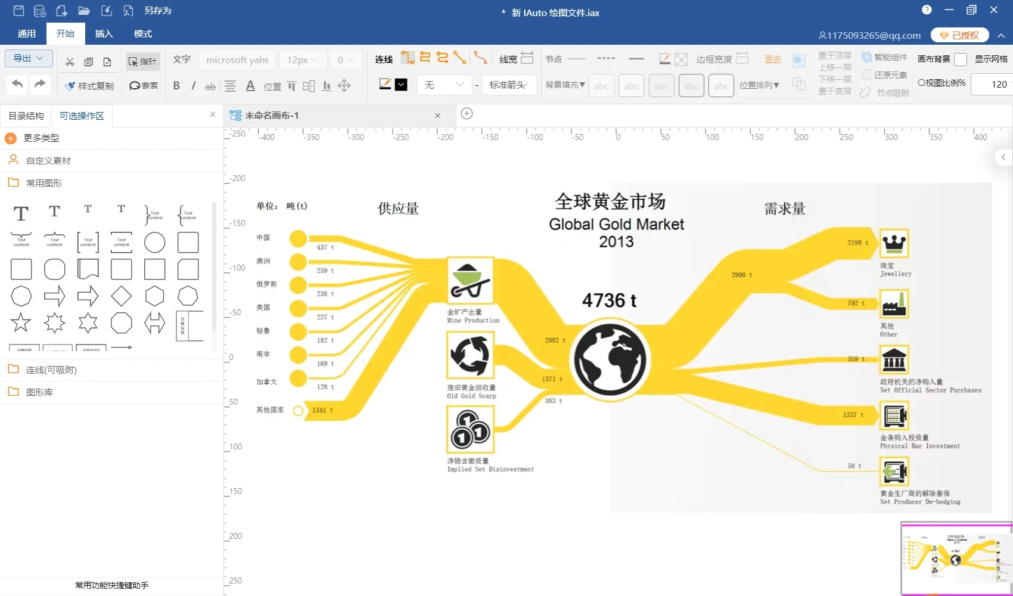Viewport: 1013px width, 596px height.
Task: Switch to the 模式 ribbon tab
Action: coord(142,34)
